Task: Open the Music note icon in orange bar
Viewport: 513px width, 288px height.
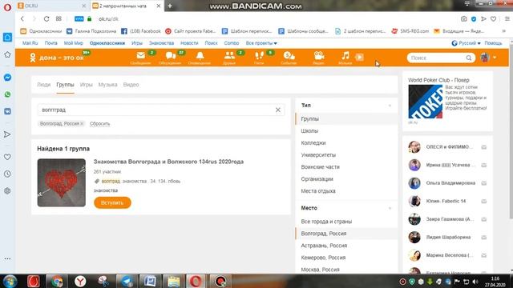Action: coord(345,55)
